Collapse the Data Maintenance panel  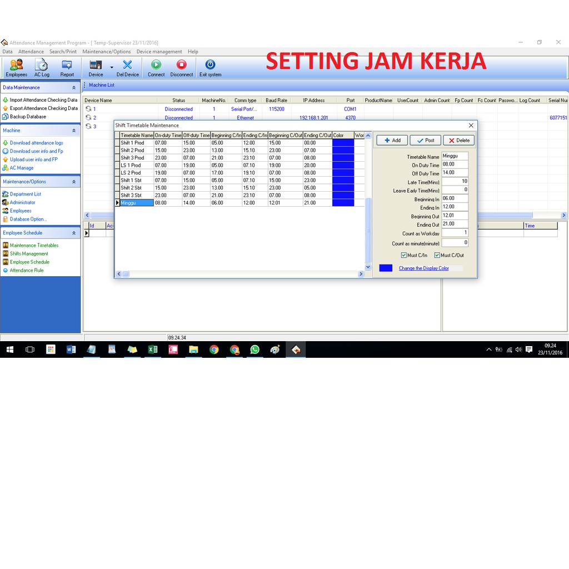pos(74,88)
